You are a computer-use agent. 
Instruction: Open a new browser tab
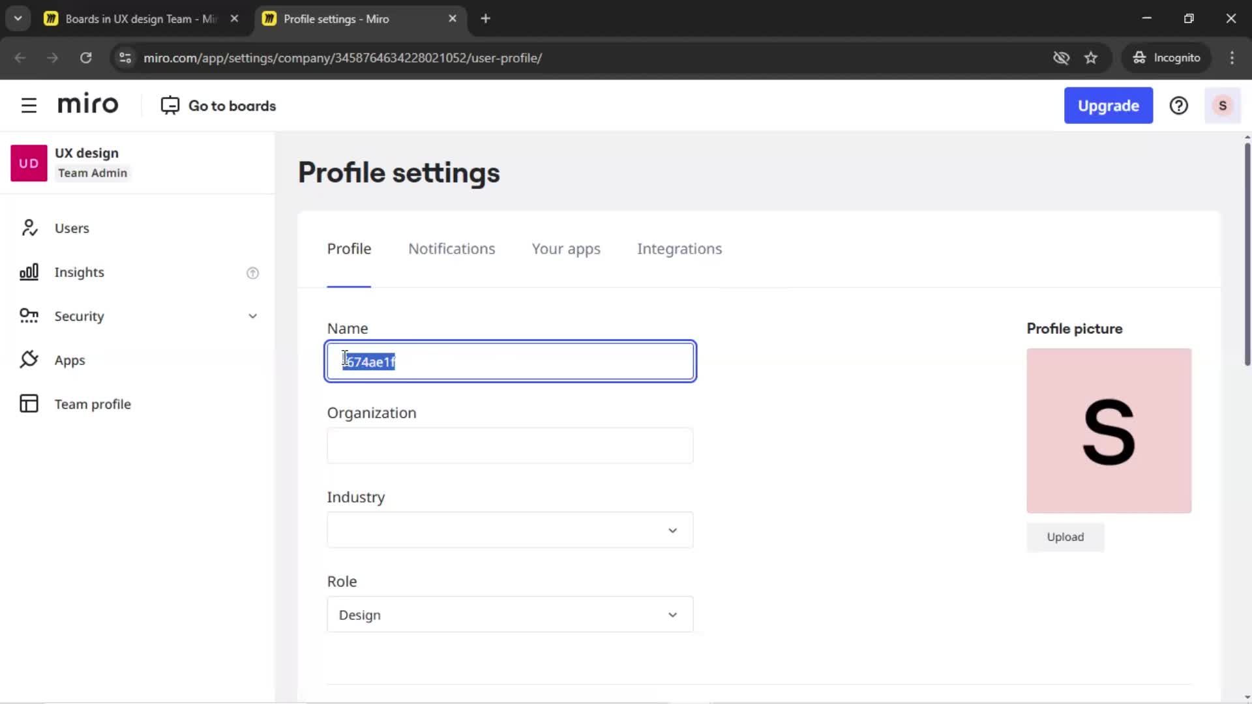click(485, 19)
